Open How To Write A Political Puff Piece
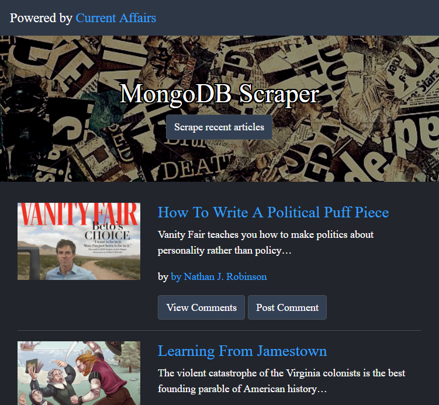 point(273,212)
